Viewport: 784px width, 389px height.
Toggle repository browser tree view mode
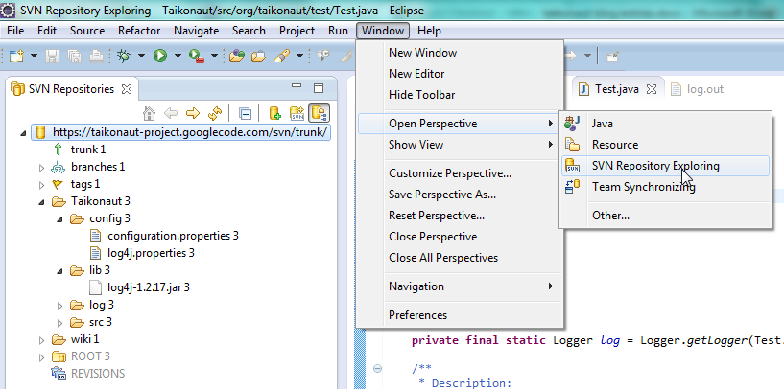(x=319, y=114)
